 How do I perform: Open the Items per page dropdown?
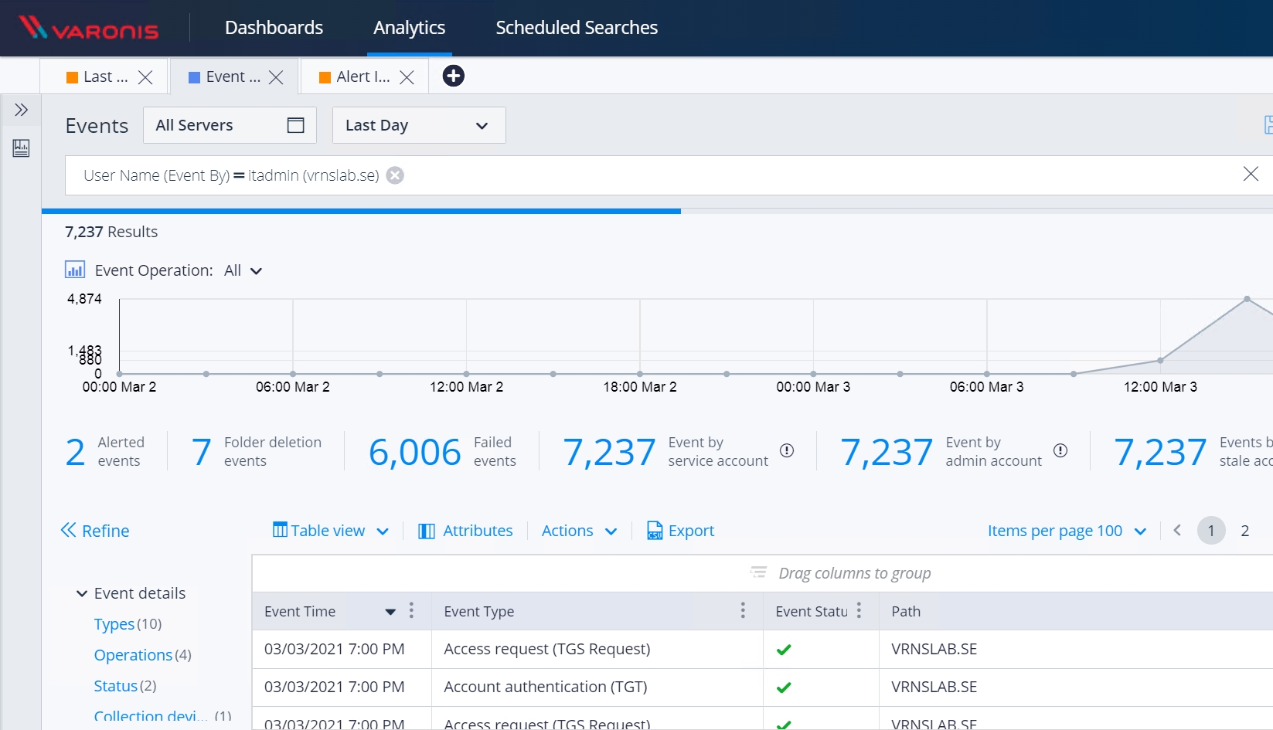pos(1139,531)
